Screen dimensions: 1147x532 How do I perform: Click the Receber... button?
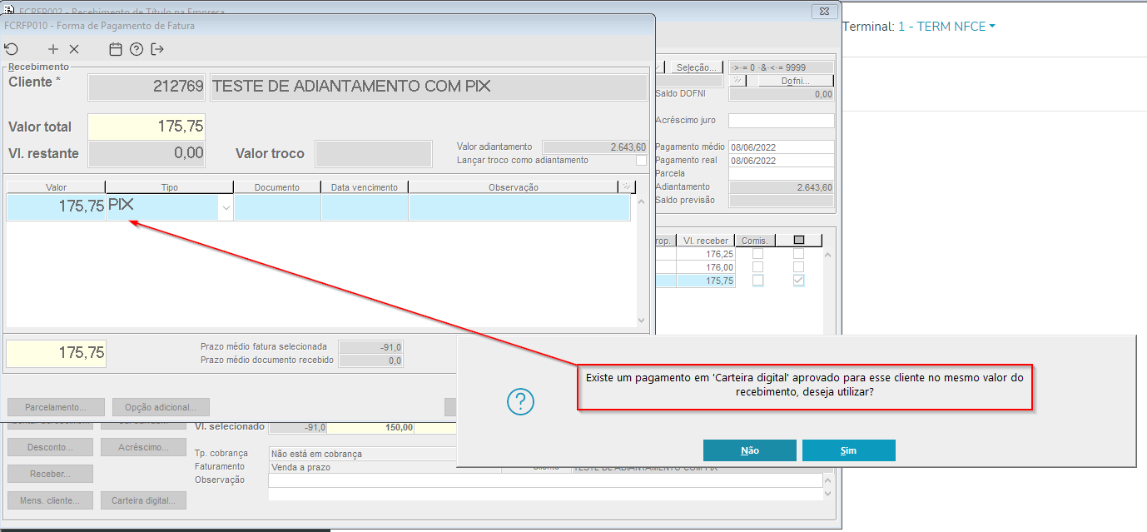(x=50, y=474)
